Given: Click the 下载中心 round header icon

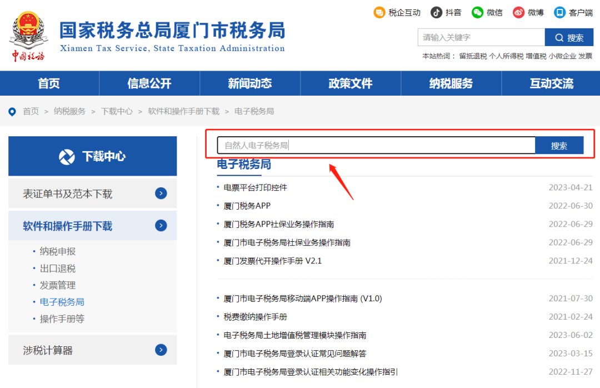Looking at the screenshot, I should tap(67, 157).
